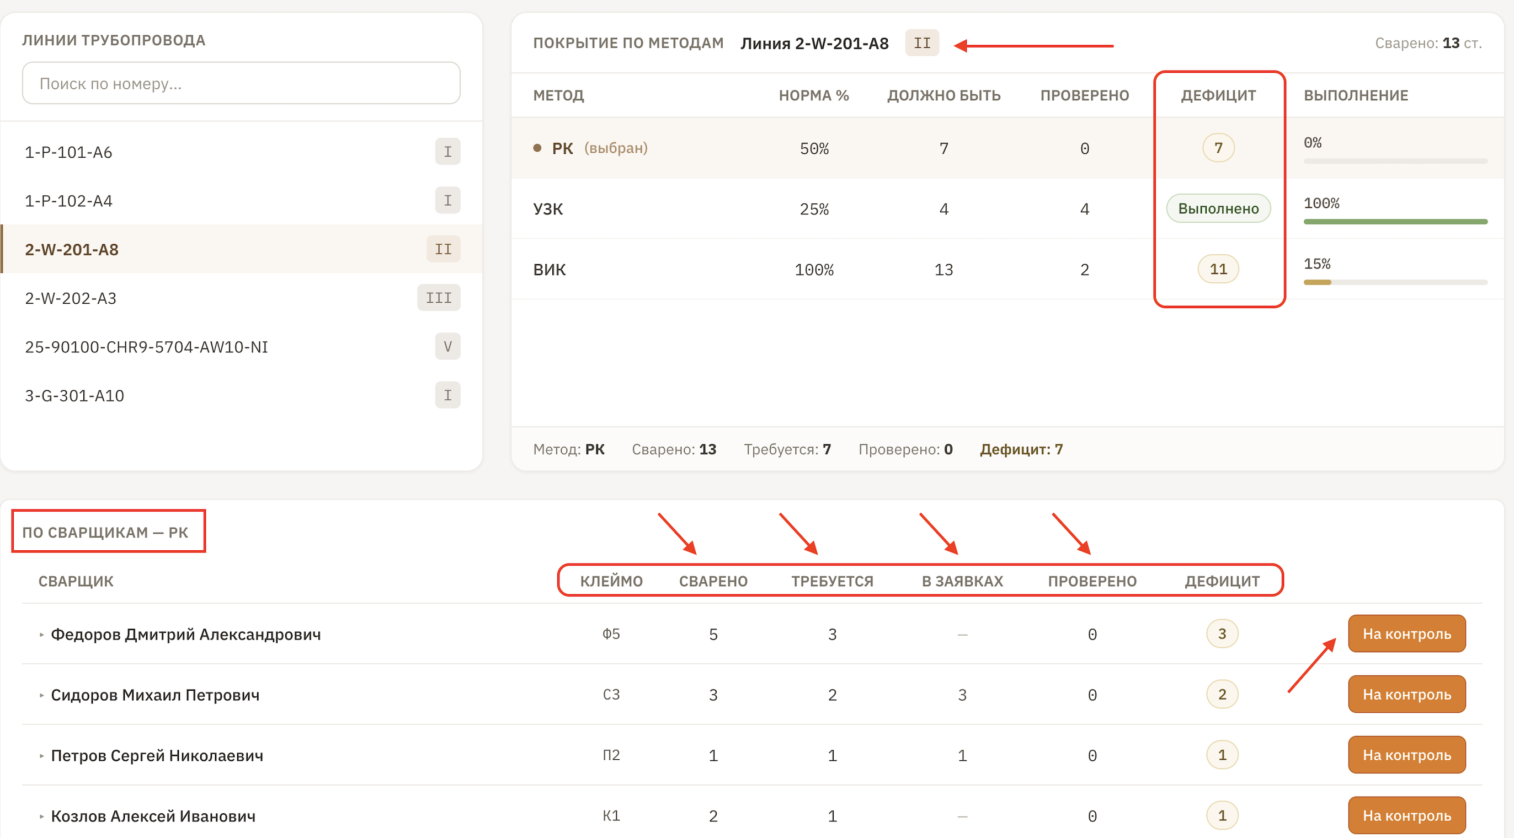Click the Выполнено status badge for УЗК

click(x=1218, y=209)
